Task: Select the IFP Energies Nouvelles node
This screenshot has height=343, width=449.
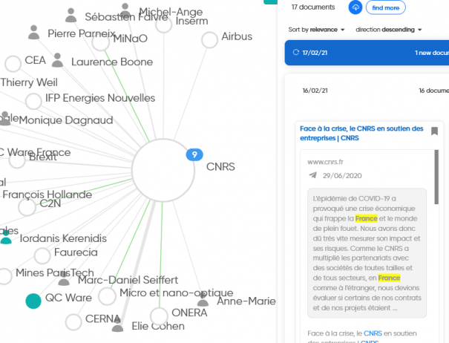Action: click(33, 101)
